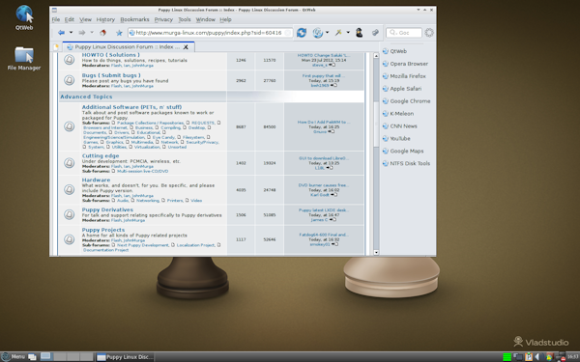Click the Home toolbar icon
The height and width of the screenshot is (362, 580).
point(103,33)
